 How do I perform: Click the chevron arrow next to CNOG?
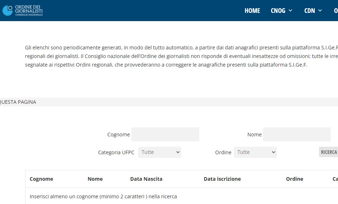click(291, 11)
